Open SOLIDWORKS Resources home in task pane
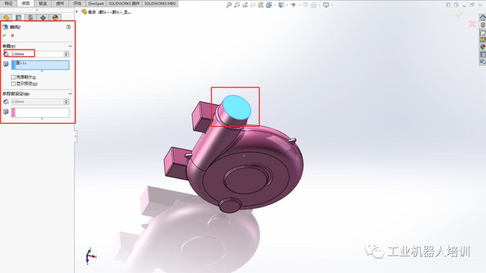This screenshot has width=486, height=273. tap(482, 18)
